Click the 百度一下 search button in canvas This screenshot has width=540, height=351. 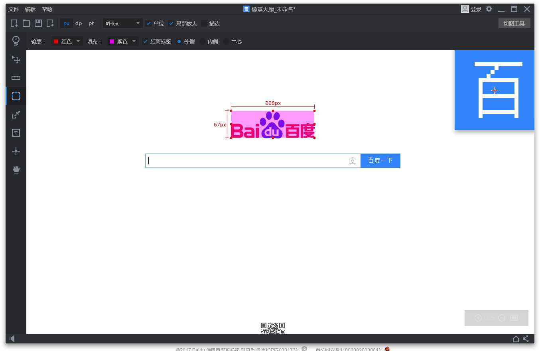click(x=380, y=161)
